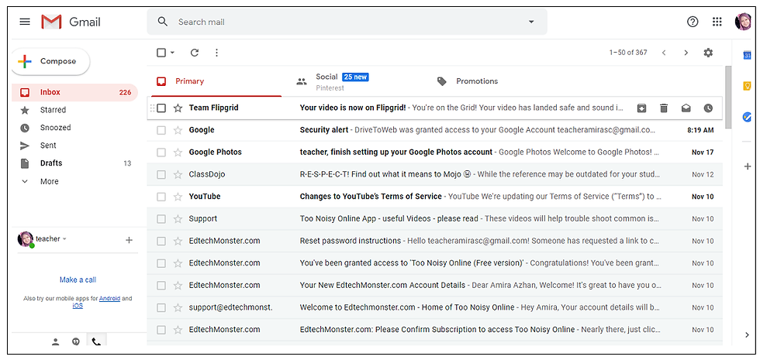Select the Google Security alert checkbox
760x360 pixels.
tap(161, 130)
